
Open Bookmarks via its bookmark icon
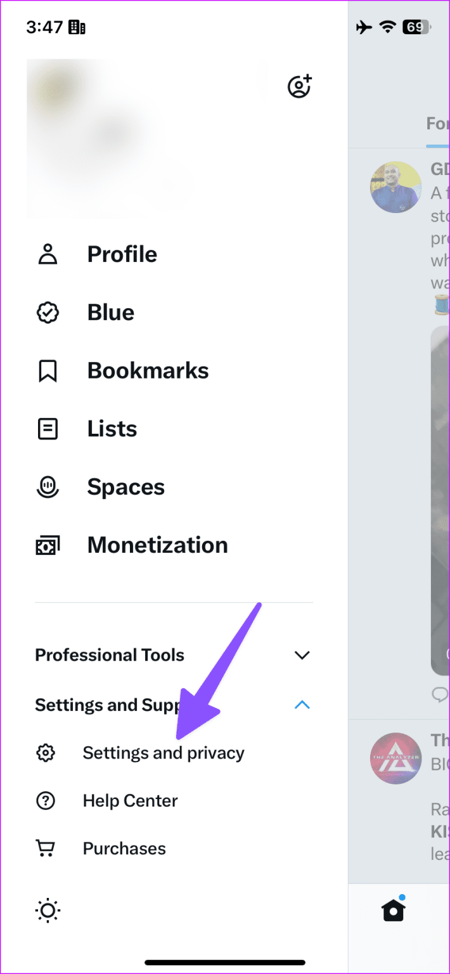(x=48, y=370)
